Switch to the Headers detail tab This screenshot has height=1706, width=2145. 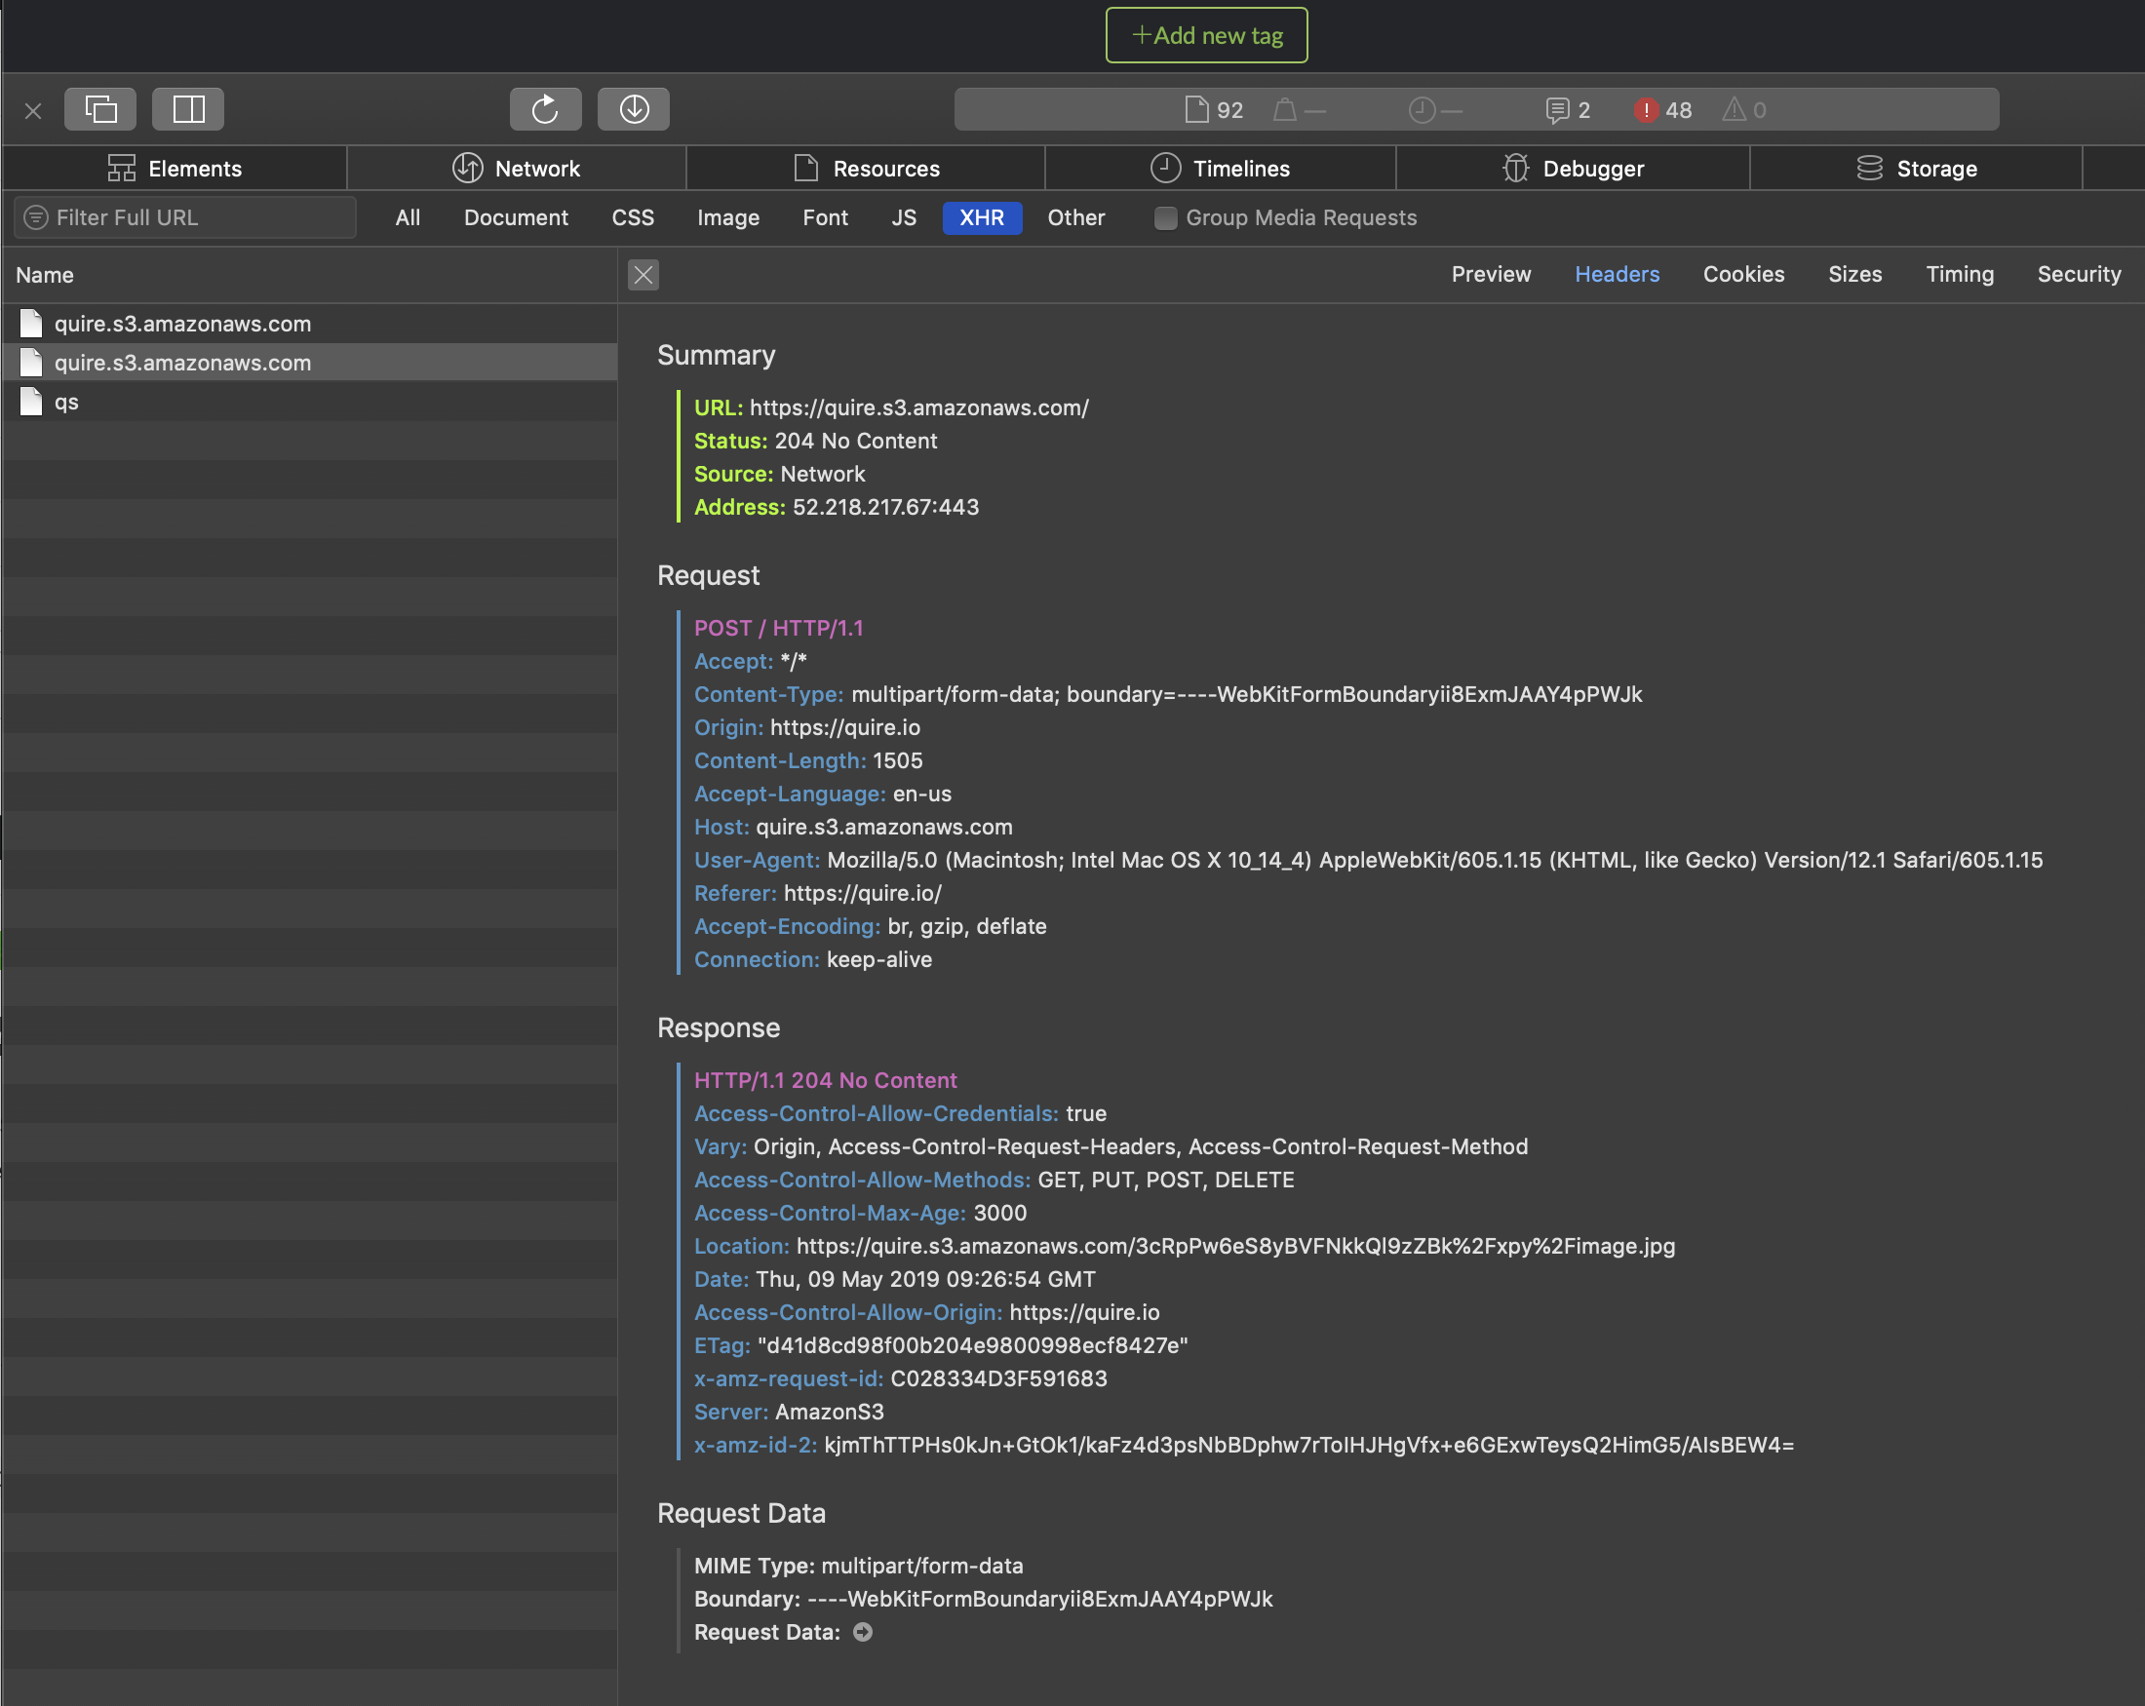(1617, 274)
